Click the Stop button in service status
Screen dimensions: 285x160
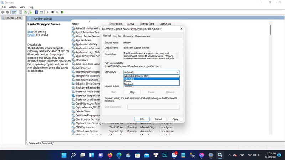pos(132,92)
